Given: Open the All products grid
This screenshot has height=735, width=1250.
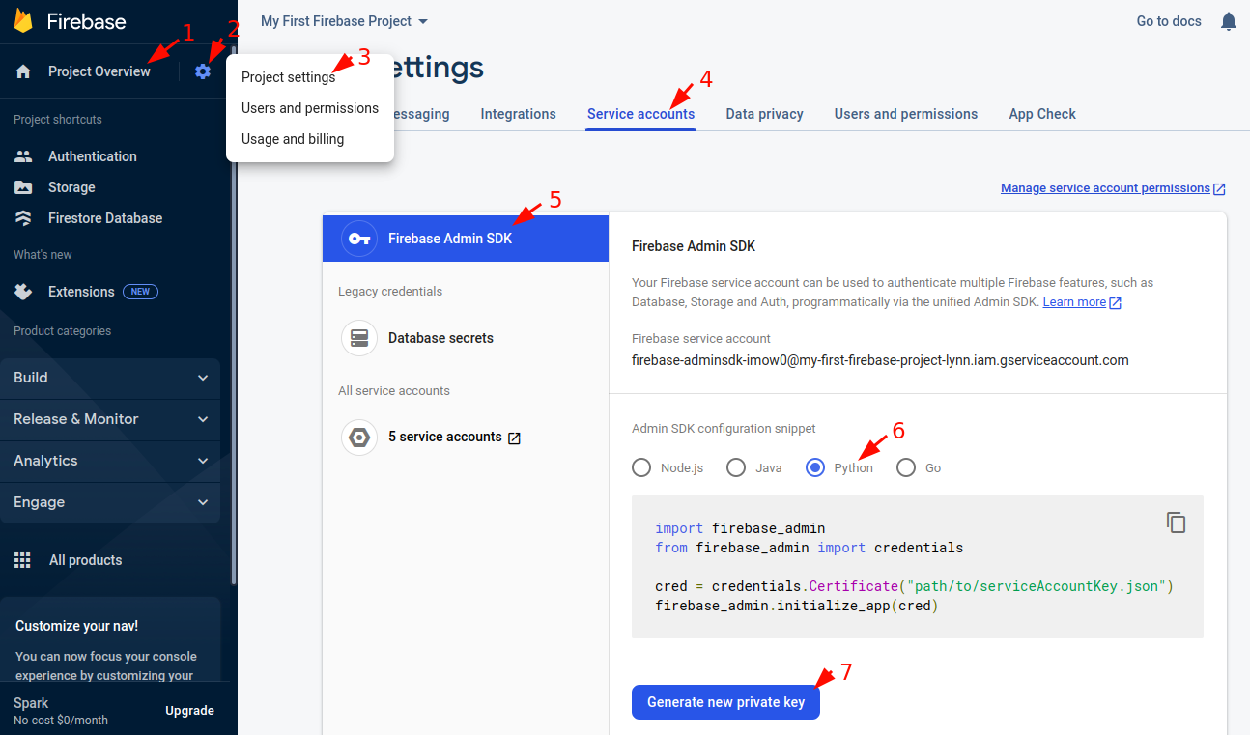Looking at the screenshot, I should [85, 560].
